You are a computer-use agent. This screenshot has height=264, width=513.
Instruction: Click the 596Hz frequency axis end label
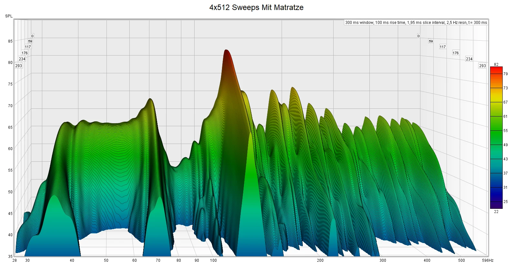coord(488,260)
